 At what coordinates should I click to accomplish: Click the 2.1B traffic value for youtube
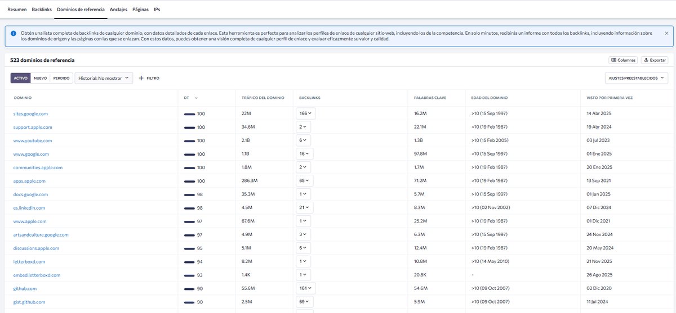tap(246, 140)
